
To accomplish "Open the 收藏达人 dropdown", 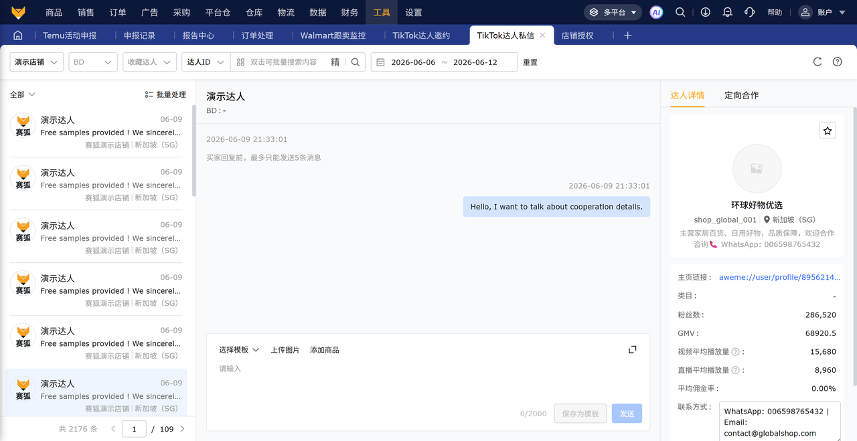I will click(x=150, y=62).
